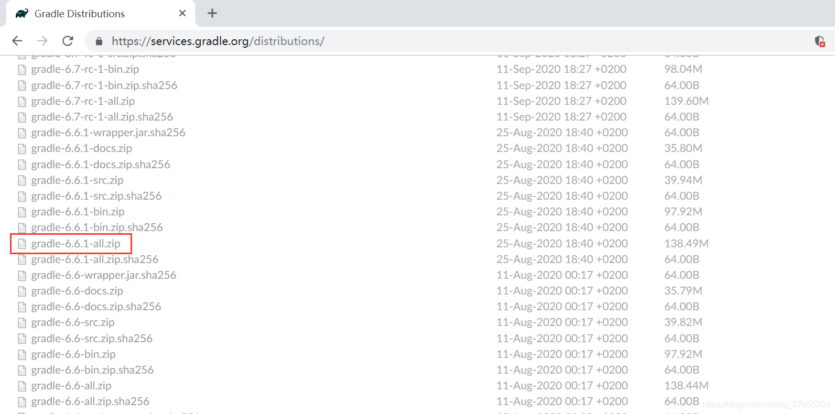Open gradle-6.6-docs.zip.sha256

tap(96, 306)
